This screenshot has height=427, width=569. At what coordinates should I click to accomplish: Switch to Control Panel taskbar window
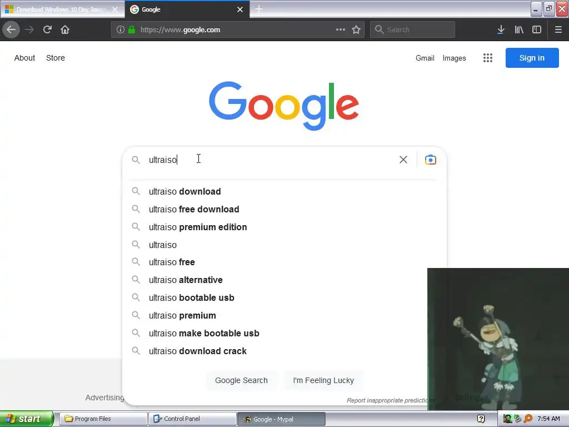point(192,419)
